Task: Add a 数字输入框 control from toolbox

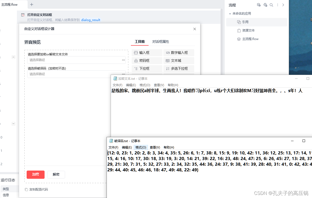Action: (x=179, y=53)
